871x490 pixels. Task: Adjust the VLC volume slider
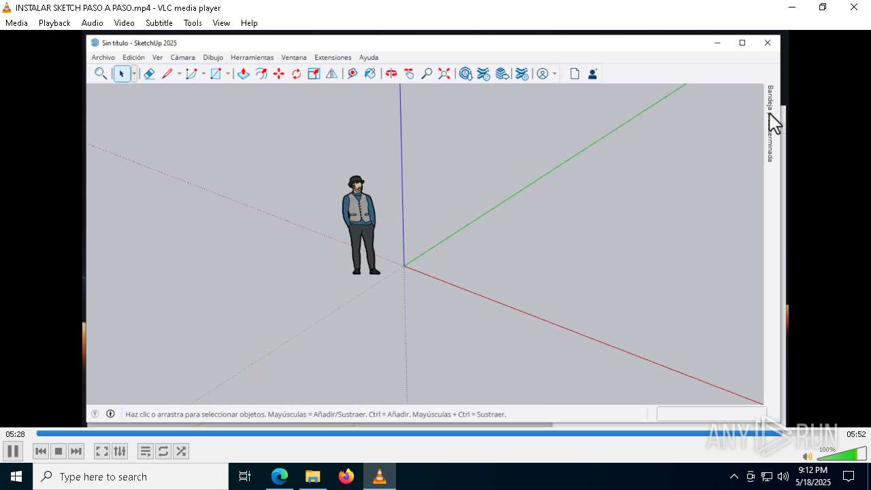[842, 454]
